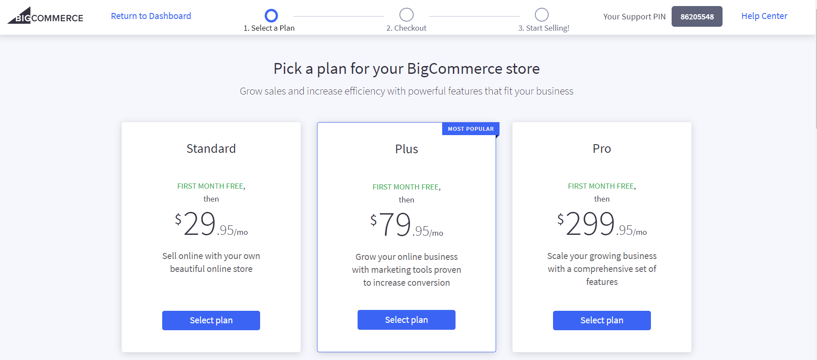The height and width of the screenshot is (360, 817).
Task: Click the Most Popular badge
Action: [x=471, y=129]
